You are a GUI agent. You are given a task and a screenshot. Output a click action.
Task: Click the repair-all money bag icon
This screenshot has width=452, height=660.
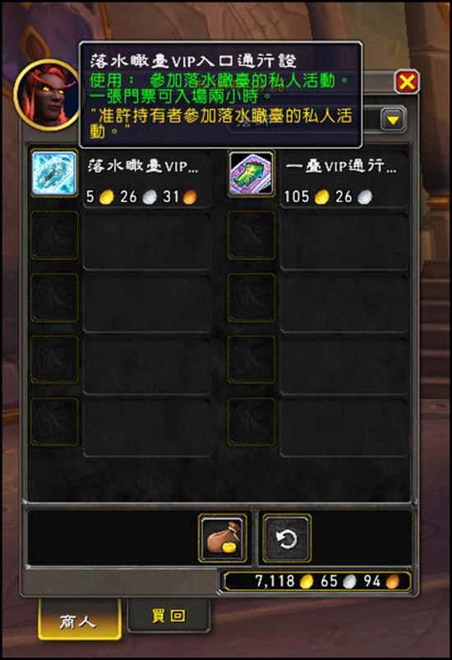tap(223, 538)
